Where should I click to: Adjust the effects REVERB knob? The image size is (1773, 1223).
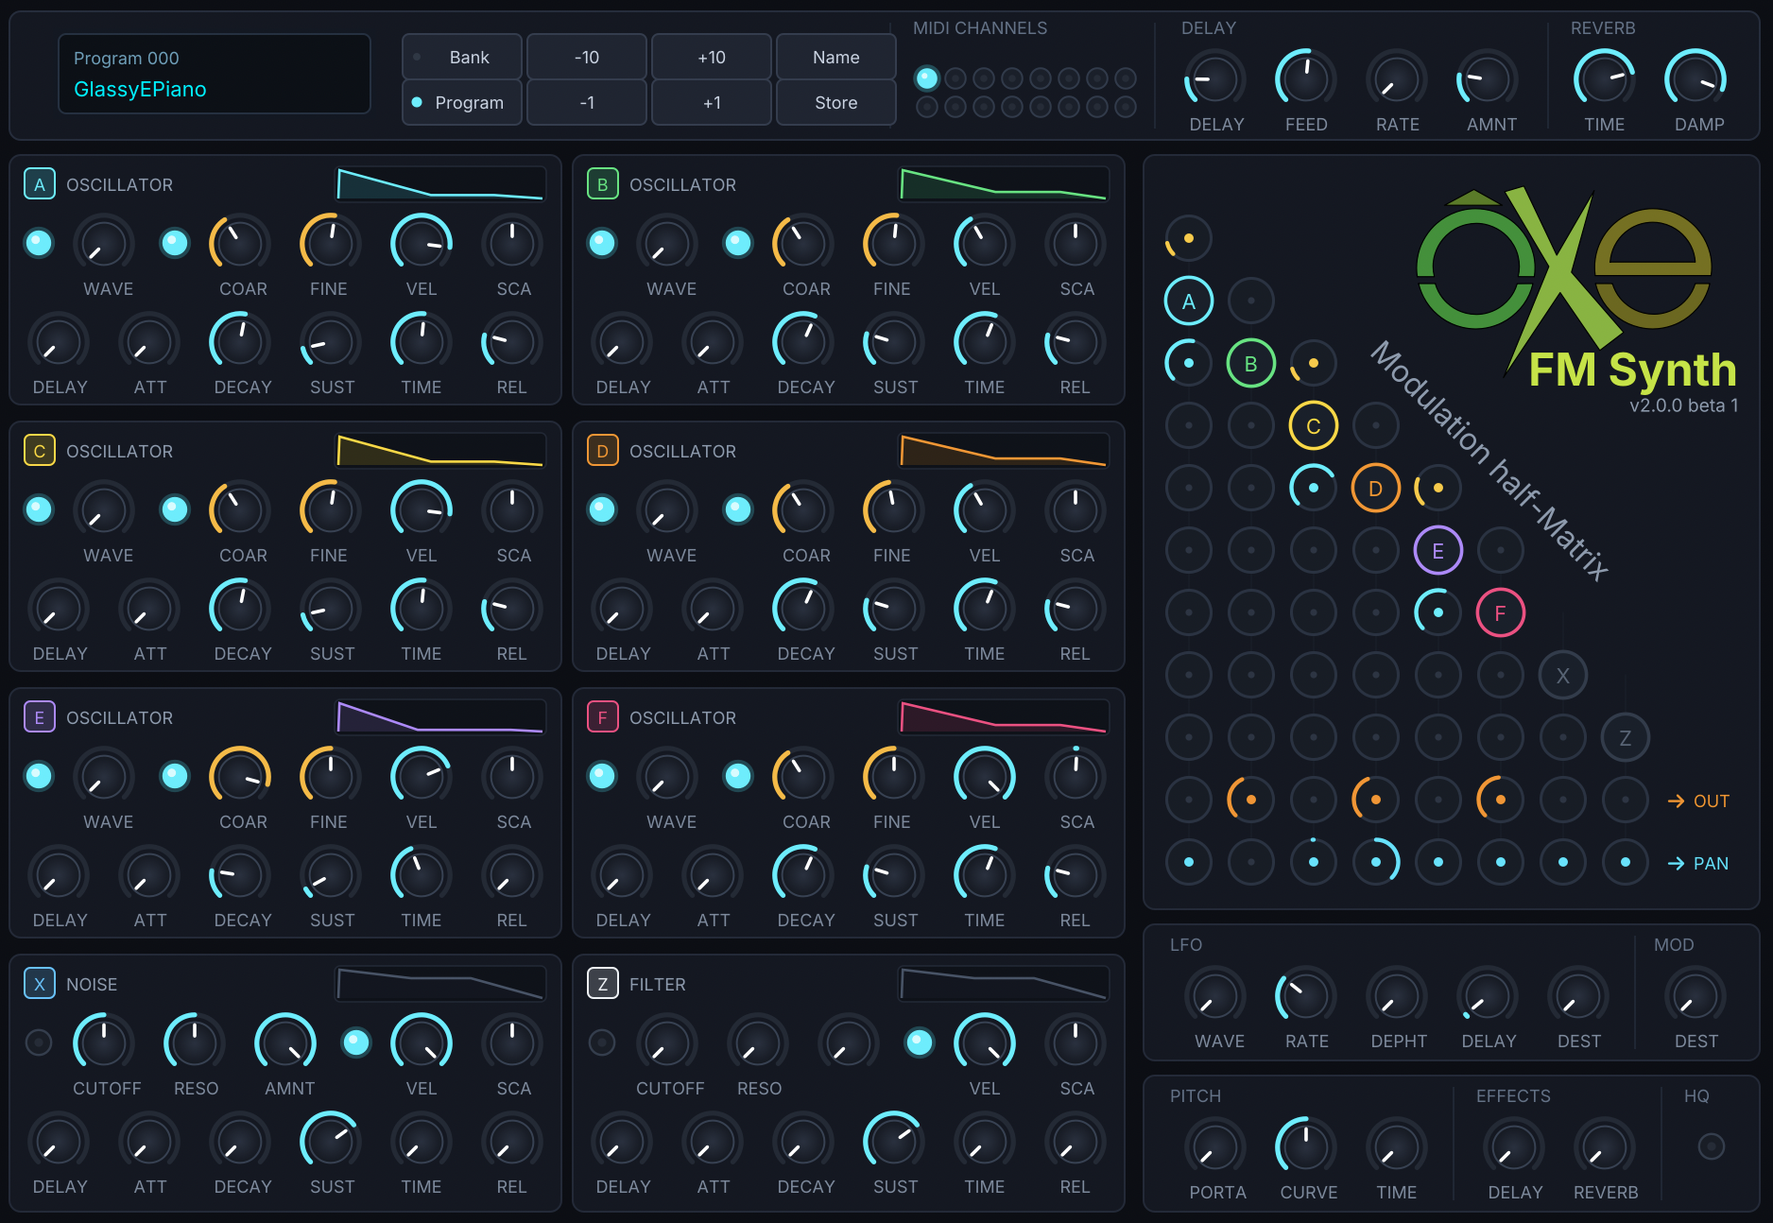point(1605,1146)
